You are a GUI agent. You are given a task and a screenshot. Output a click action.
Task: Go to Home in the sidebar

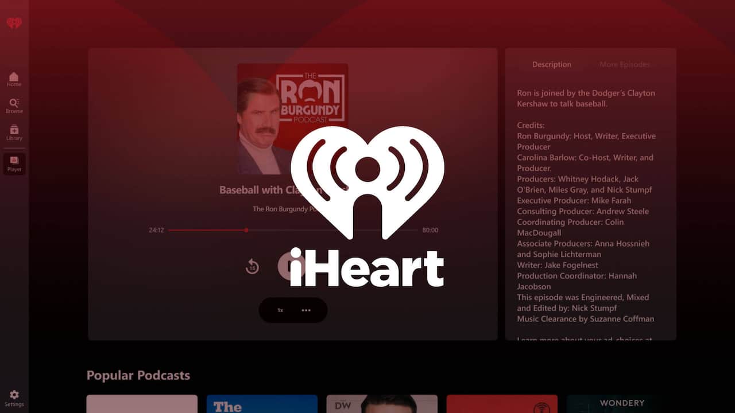[14, 79]
